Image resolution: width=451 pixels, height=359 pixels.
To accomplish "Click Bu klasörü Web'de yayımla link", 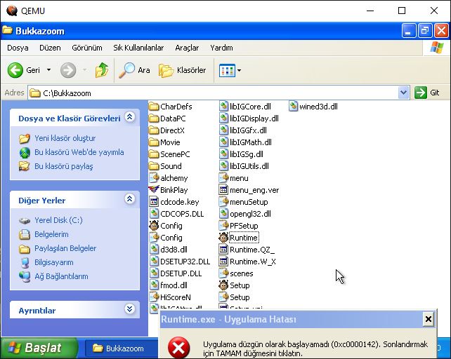I will (x=79, y=152).
